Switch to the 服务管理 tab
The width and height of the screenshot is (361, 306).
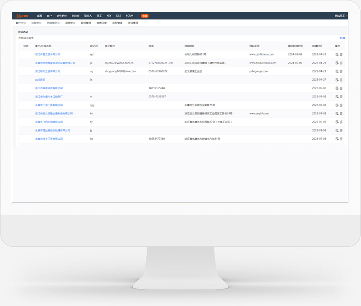tap(86, 23)
